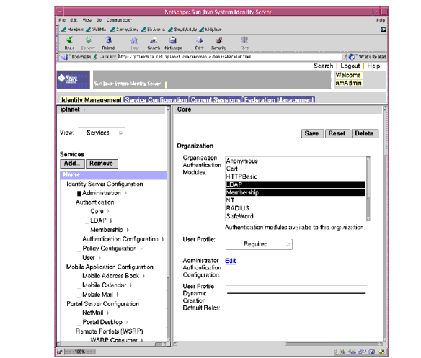The width and height of the screenshot is (421, 358).
Task: Open properties arrow next to Mobile Address Book
Action: tap(143, 276)
